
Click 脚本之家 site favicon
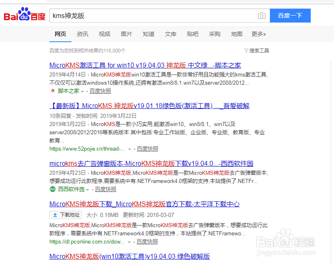[52, 91]
